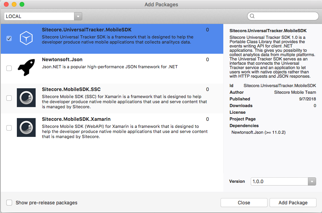
Task: Click the Sitecore Mobile Team author value
Action: click(x=295, y=92)
